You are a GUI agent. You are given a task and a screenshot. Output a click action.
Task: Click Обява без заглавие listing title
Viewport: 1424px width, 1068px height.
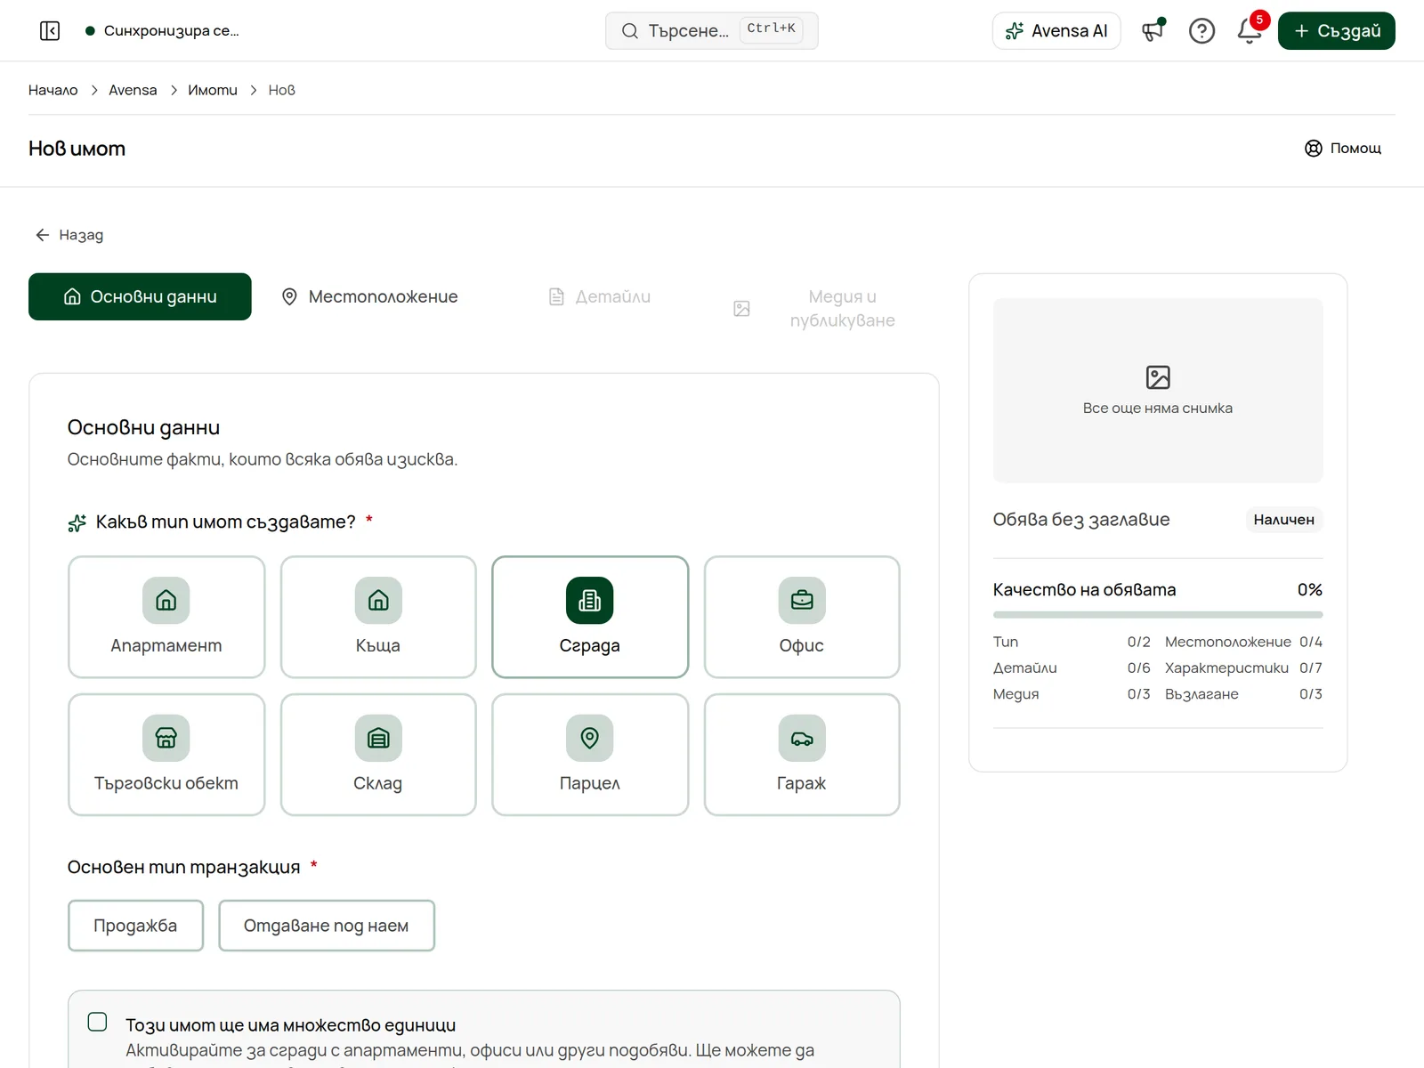click(1081, 520)
